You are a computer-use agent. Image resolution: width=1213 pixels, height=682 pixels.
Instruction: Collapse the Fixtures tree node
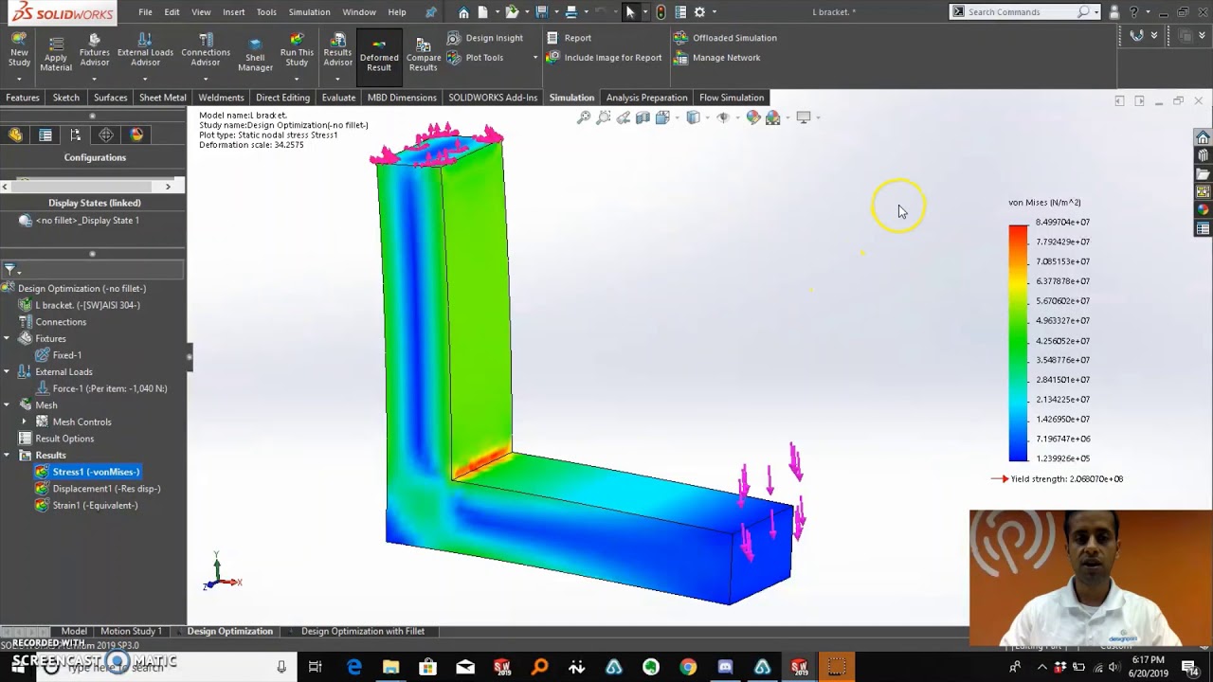pos(7,338)
